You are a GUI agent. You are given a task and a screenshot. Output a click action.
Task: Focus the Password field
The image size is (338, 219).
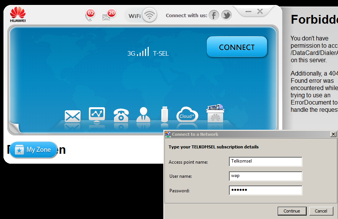[266, 190]
